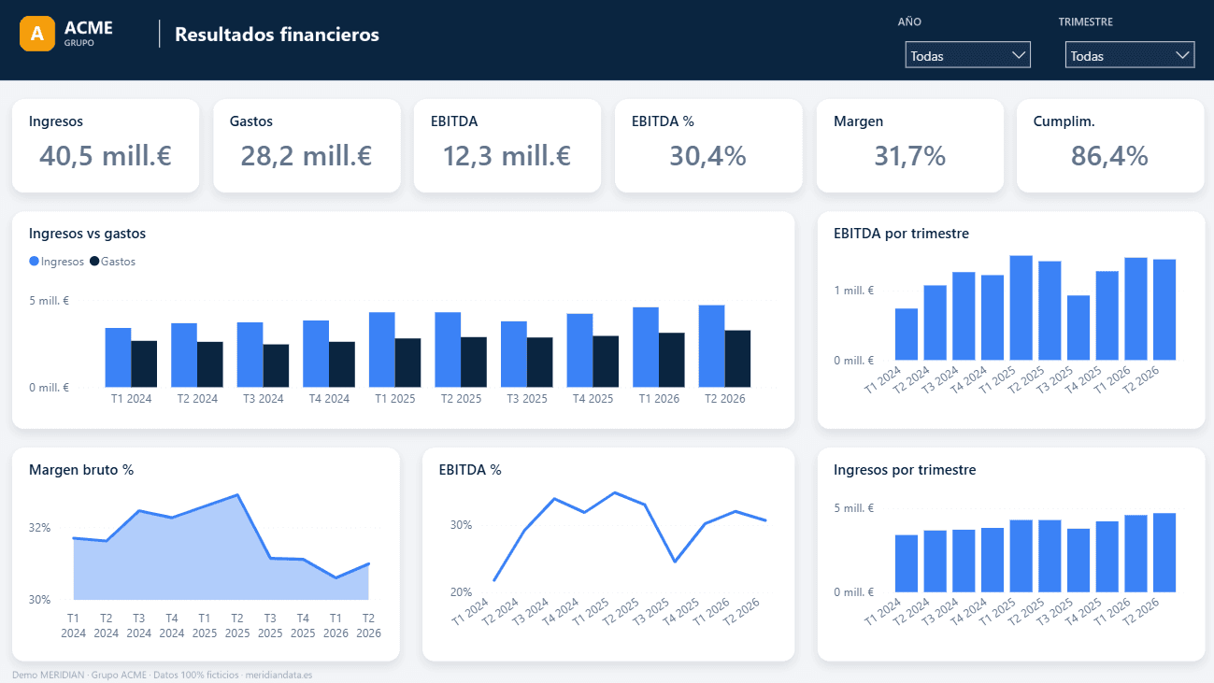Select T1 2024 Ingresos bar in Ingresos vs gastos
1214x683 pixels.
(x=118, y=357)
